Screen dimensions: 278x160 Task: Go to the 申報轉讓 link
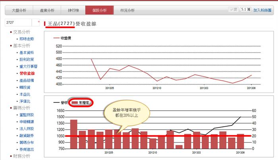point(27,122)
